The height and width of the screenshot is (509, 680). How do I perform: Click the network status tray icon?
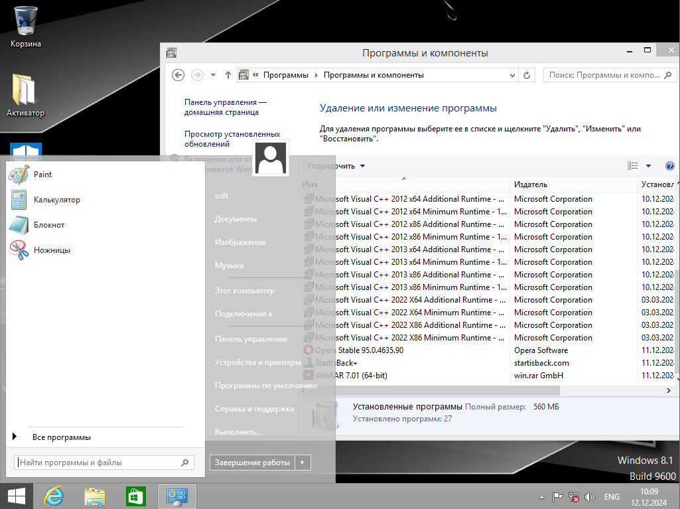coord(574,497)
